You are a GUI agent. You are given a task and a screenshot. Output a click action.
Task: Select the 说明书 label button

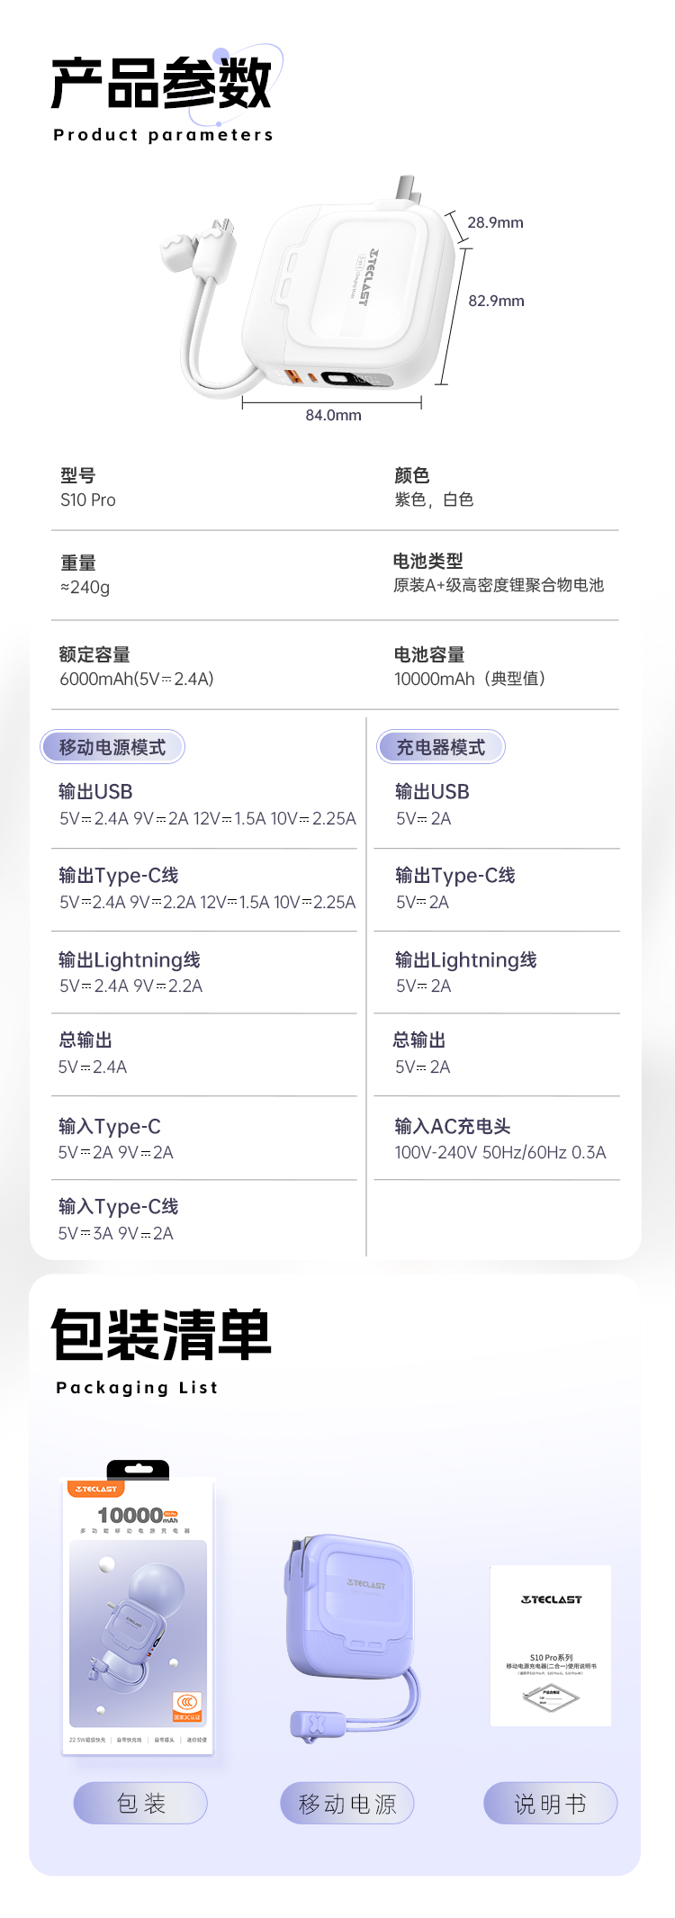coord(551,1803)
